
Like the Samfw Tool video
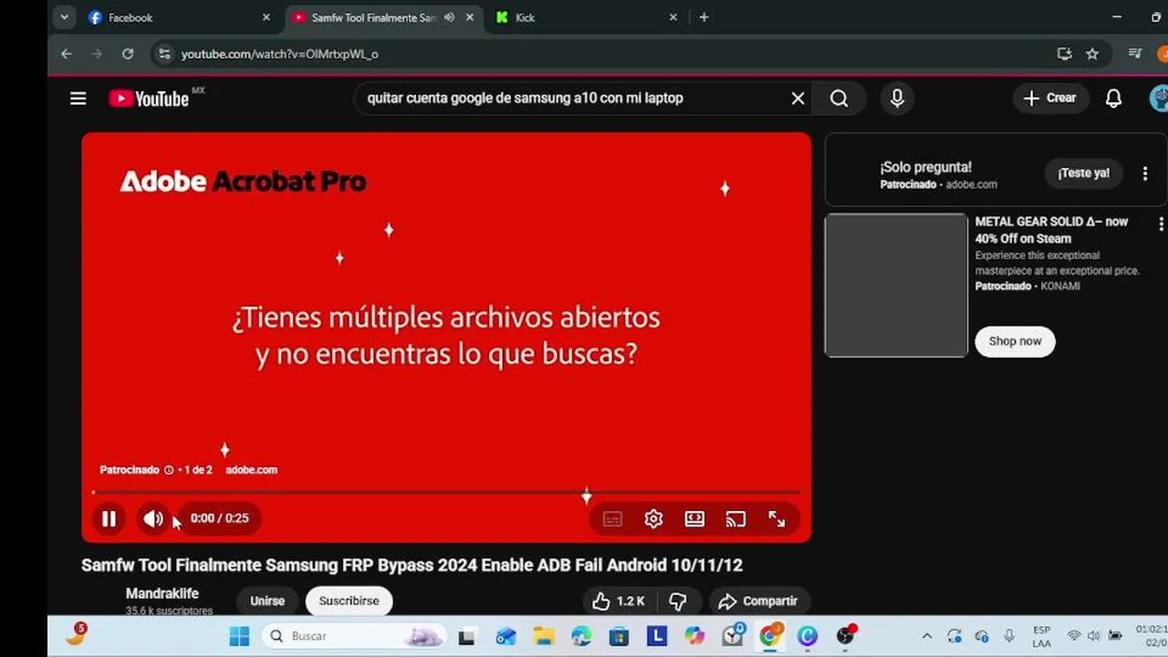pos(618,601)
